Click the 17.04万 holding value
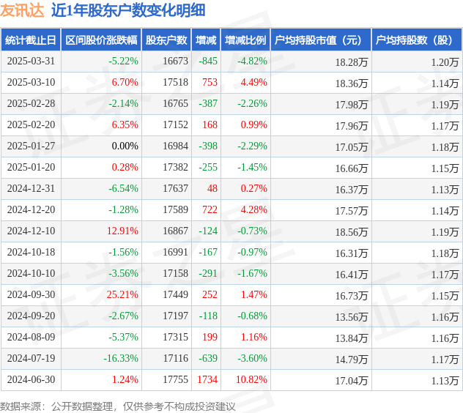Viewport: 463px width, 413px height. [352, 381]
